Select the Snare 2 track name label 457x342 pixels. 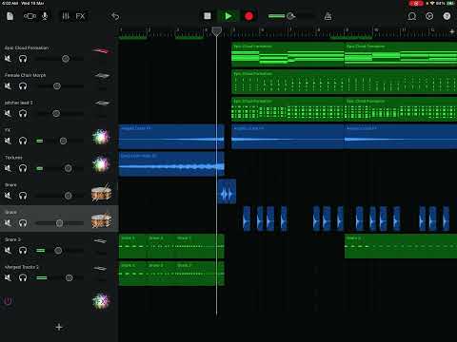12,239
